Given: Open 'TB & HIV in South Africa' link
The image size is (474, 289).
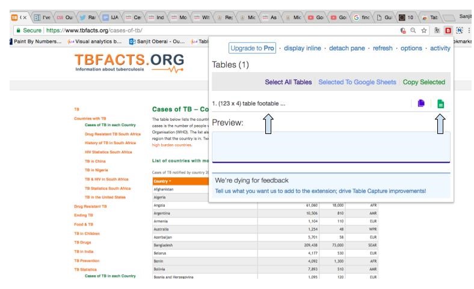Looking at the screenshot, I should tap(106, 179).
